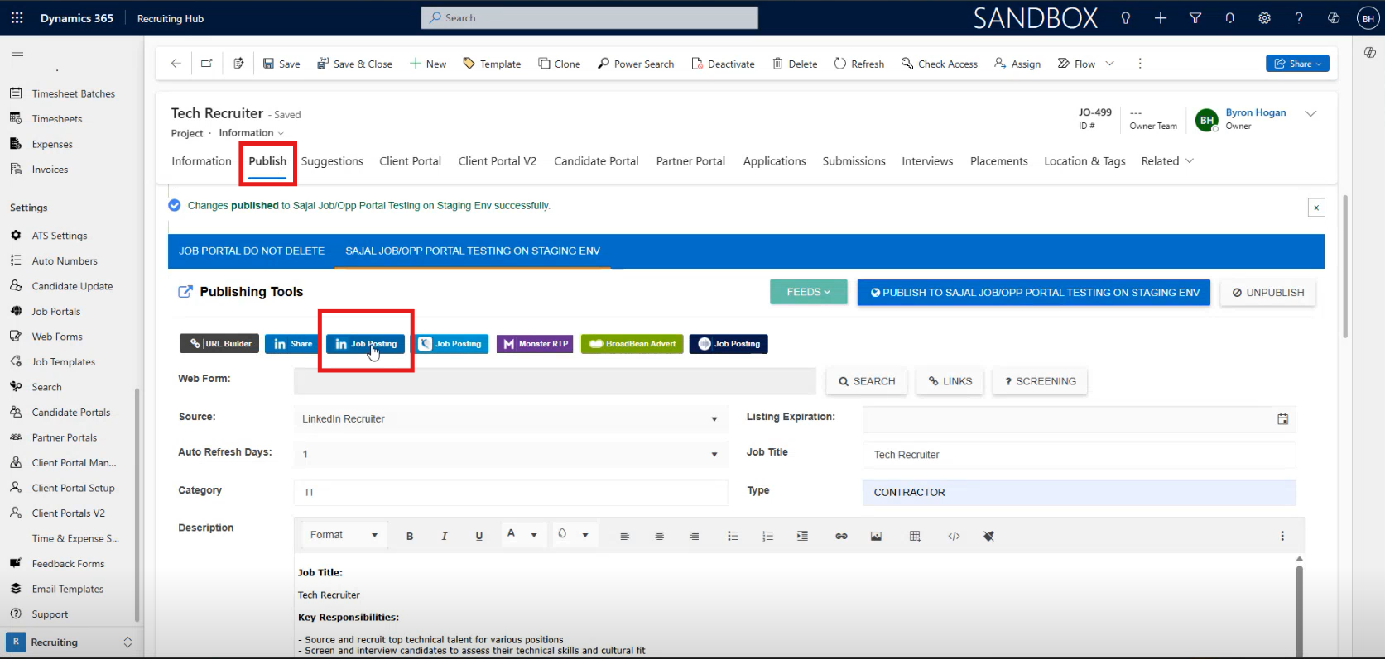Toggle italic formatting in description editor
This screenshot has width=1385, height=659.
[x=445, y=536]
